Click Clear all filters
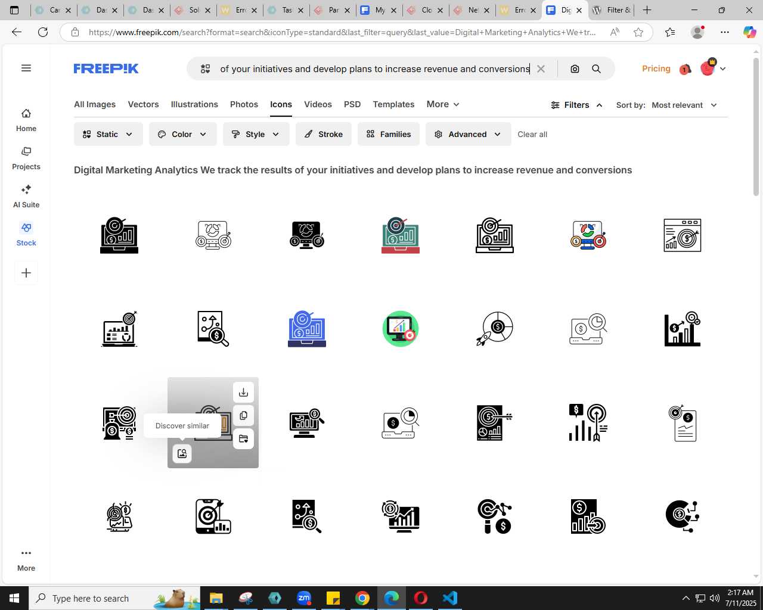Viewport: 763px width, 610px height. click(x=532, y=134)
